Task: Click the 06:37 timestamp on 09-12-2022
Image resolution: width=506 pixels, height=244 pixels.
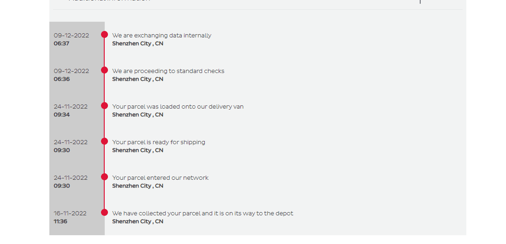Action: 61,43
